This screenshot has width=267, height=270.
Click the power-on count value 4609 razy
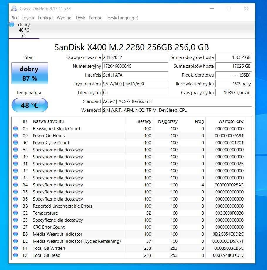234,84
